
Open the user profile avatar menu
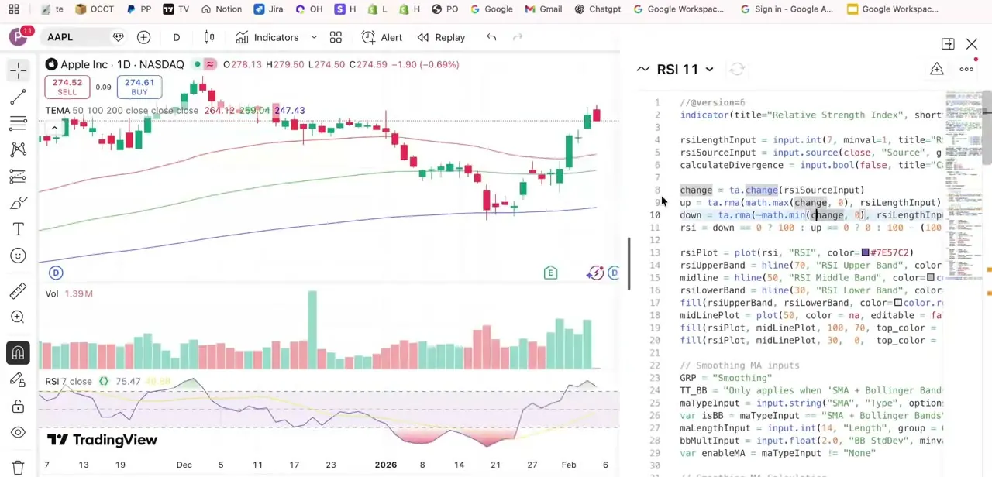click(19, 37)
